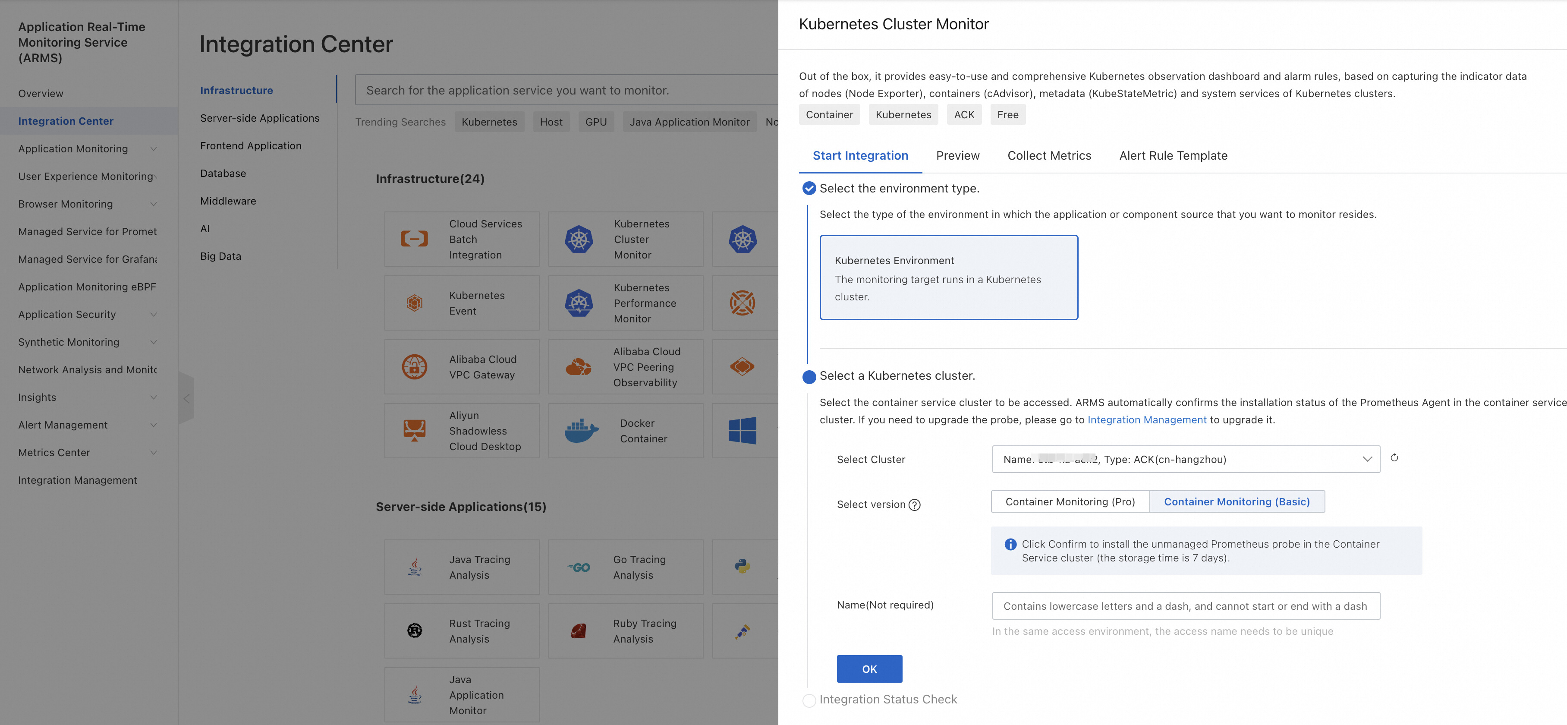Expand Browser Monitoring menu

pos(153,205)
